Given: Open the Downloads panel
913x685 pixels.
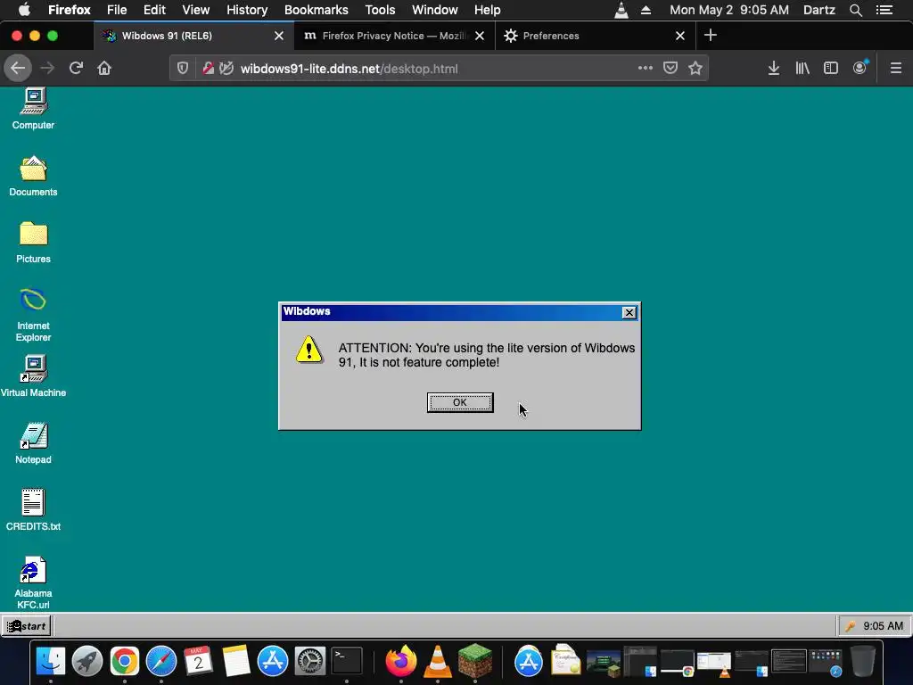Looking at the screenshot, I should [x=773, y=68].
